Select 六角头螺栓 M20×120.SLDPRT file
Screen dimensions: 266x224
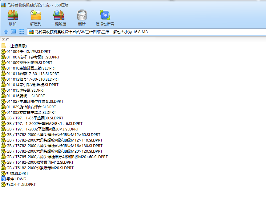click(x=52, y=151)
